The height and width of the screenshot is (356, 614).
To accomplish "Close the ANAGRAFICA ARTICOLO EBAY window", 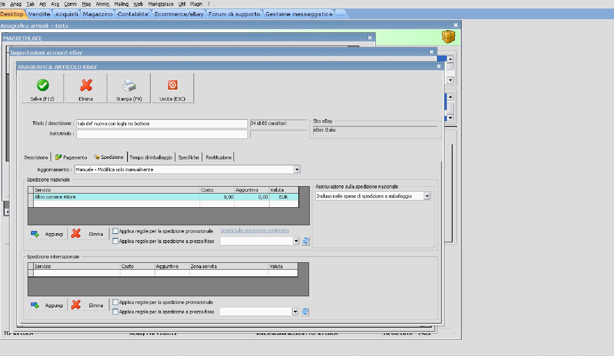I will (439, 66).
